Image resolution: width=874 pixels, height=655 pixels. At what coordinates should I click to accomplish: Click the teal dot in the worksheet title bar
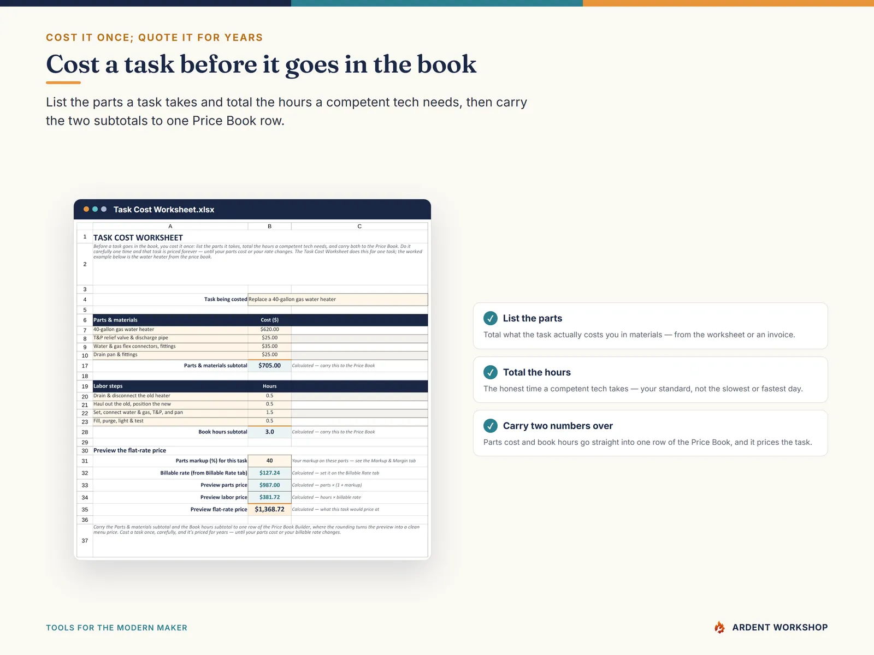pos(95,209)
